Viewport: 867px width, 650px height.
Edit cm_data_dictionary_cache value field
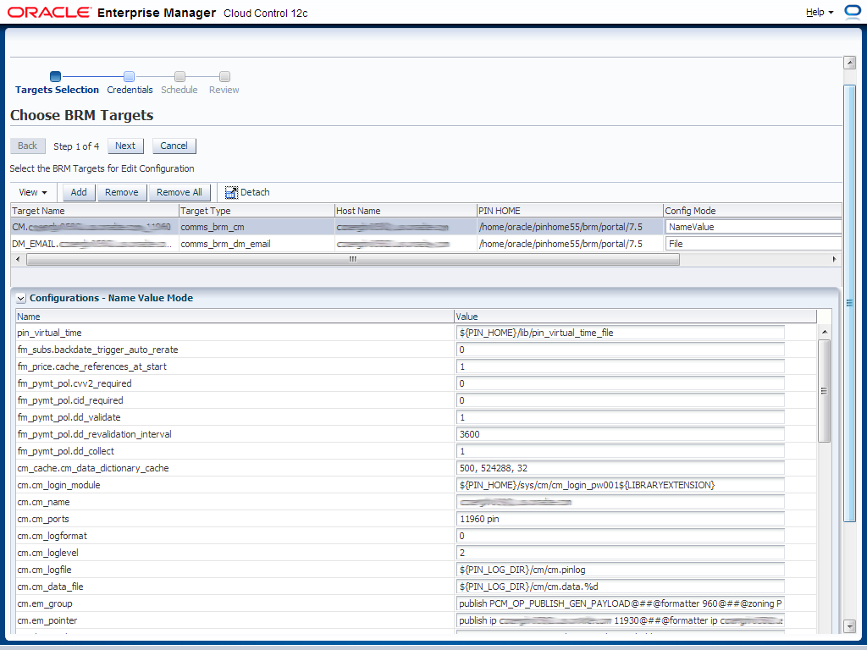(x=621, y=468)
